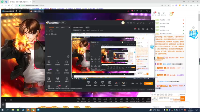Viewport: 200px width, 112px height.
Task: Open the 主播任务 tool icon
Action: [66, 63]
